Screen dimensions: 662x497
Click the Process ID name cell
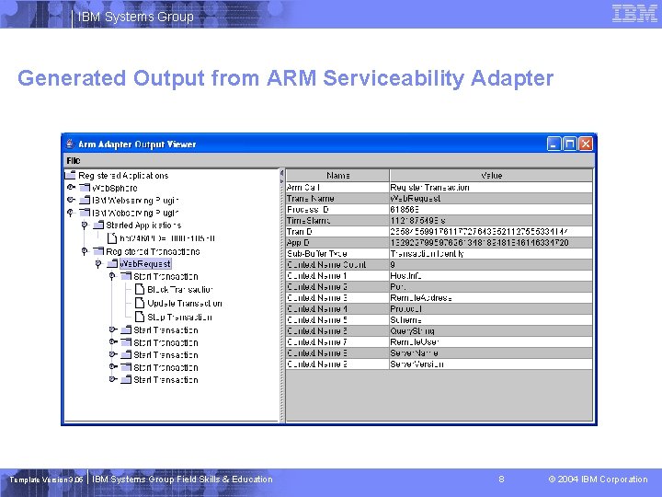pos(337,209)
